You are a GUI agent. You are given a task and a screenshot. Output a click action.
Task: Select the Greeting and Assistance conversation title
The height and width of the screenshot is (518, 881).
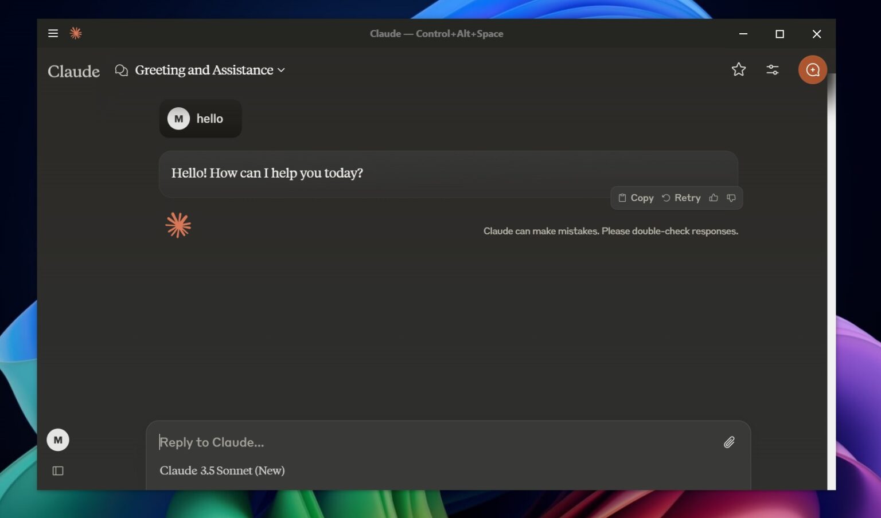204,69
